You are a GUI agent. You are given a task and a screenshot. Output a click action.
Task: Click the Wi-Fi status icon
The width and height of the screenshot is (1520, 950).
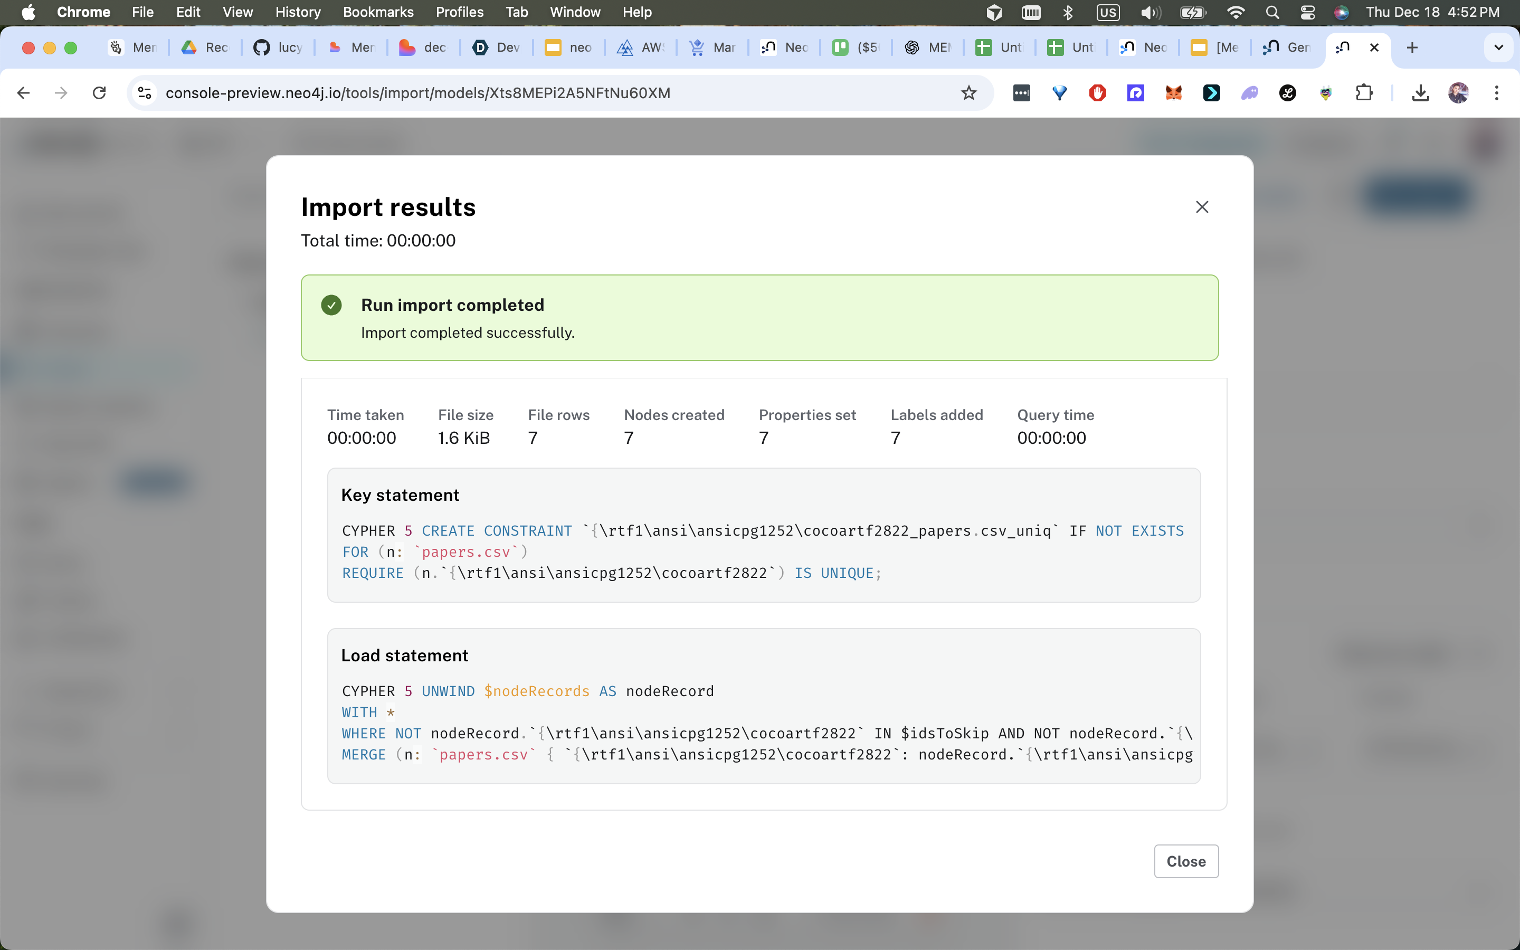pyautogui.click(x=1236, y=12)
